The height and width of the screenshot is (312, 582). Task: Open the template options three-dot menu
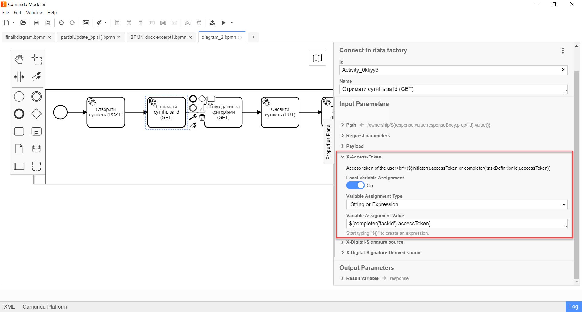click(x=563, y=51)
